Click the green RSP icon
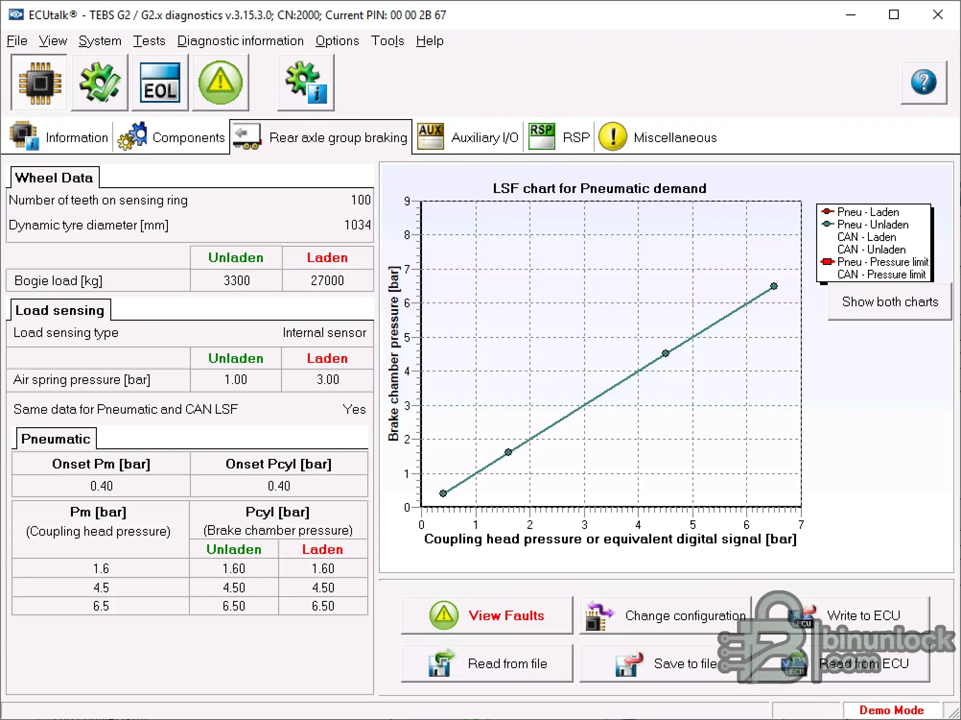961x720 pixels. pyautogui.click(x=541, y=136)
